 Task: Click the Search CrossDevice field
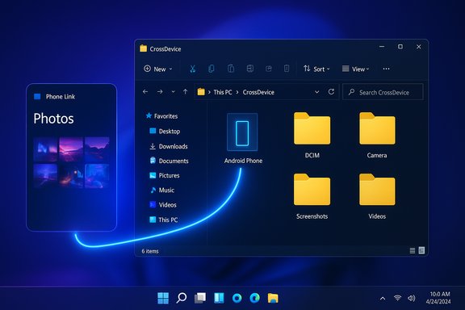383,92
